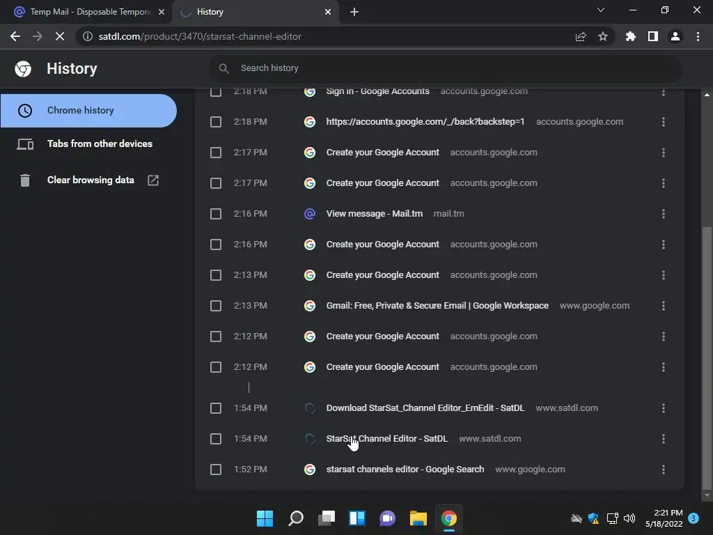Viewport: 713px width, 535px height.
Task: Click the external link icon beside Clear browsing data
Action: pyautogui.click(x=153, y=180)
